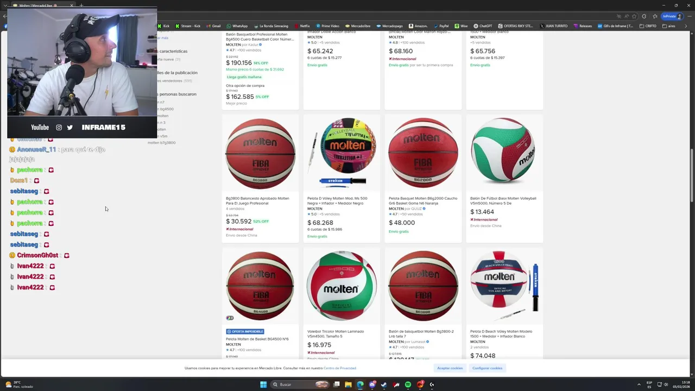695x391 pixels.
Task: Open the Mercadolibre bookmark
Action: pos(358,26)
